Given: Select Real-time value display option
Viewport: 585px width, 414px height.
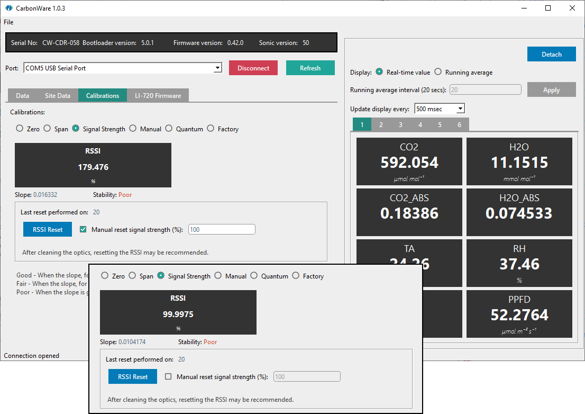Looking at the screenshot, I should [x=379, y=71].
